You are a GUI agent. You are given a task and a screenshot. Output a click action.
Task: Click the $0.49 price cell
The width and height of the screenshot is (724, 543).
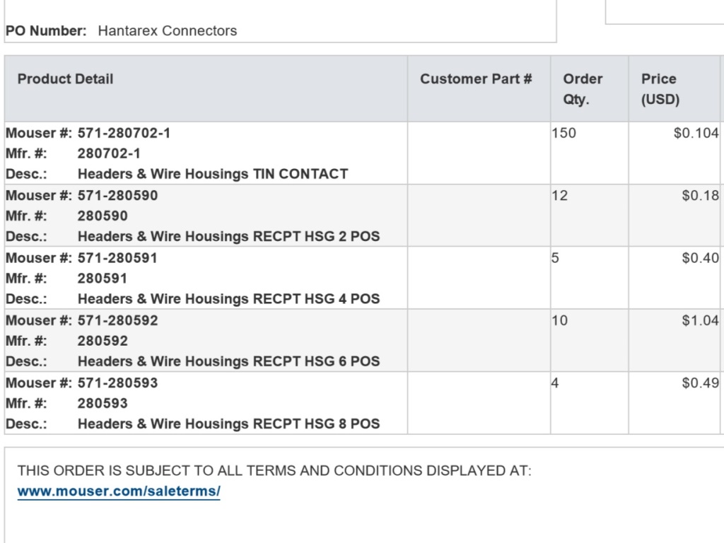point(700,383)
